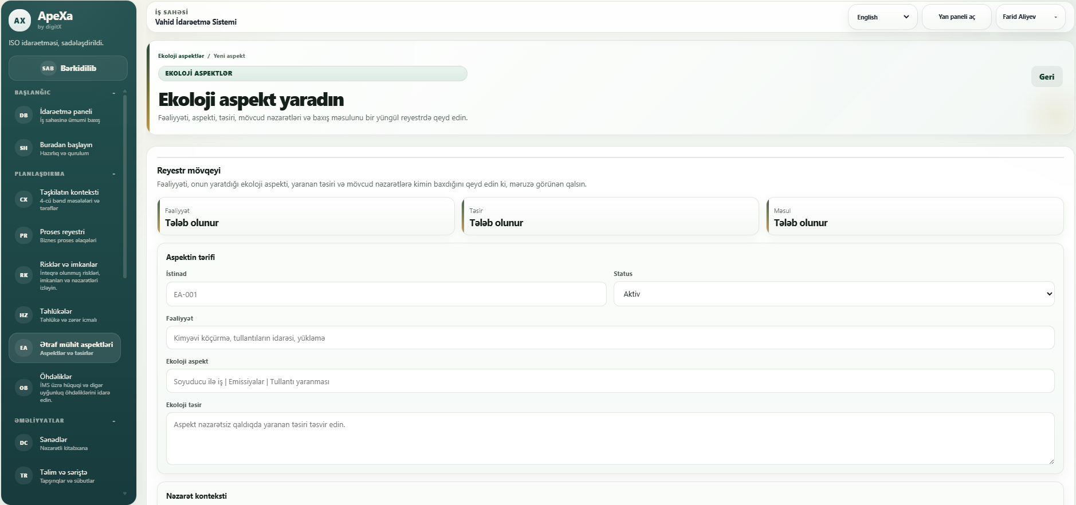The width and height of the screenshot is (1076, 505).
Task: Click into the Ekoloji aspekt field
Action: pyautogui.click(x=610, y=381)
